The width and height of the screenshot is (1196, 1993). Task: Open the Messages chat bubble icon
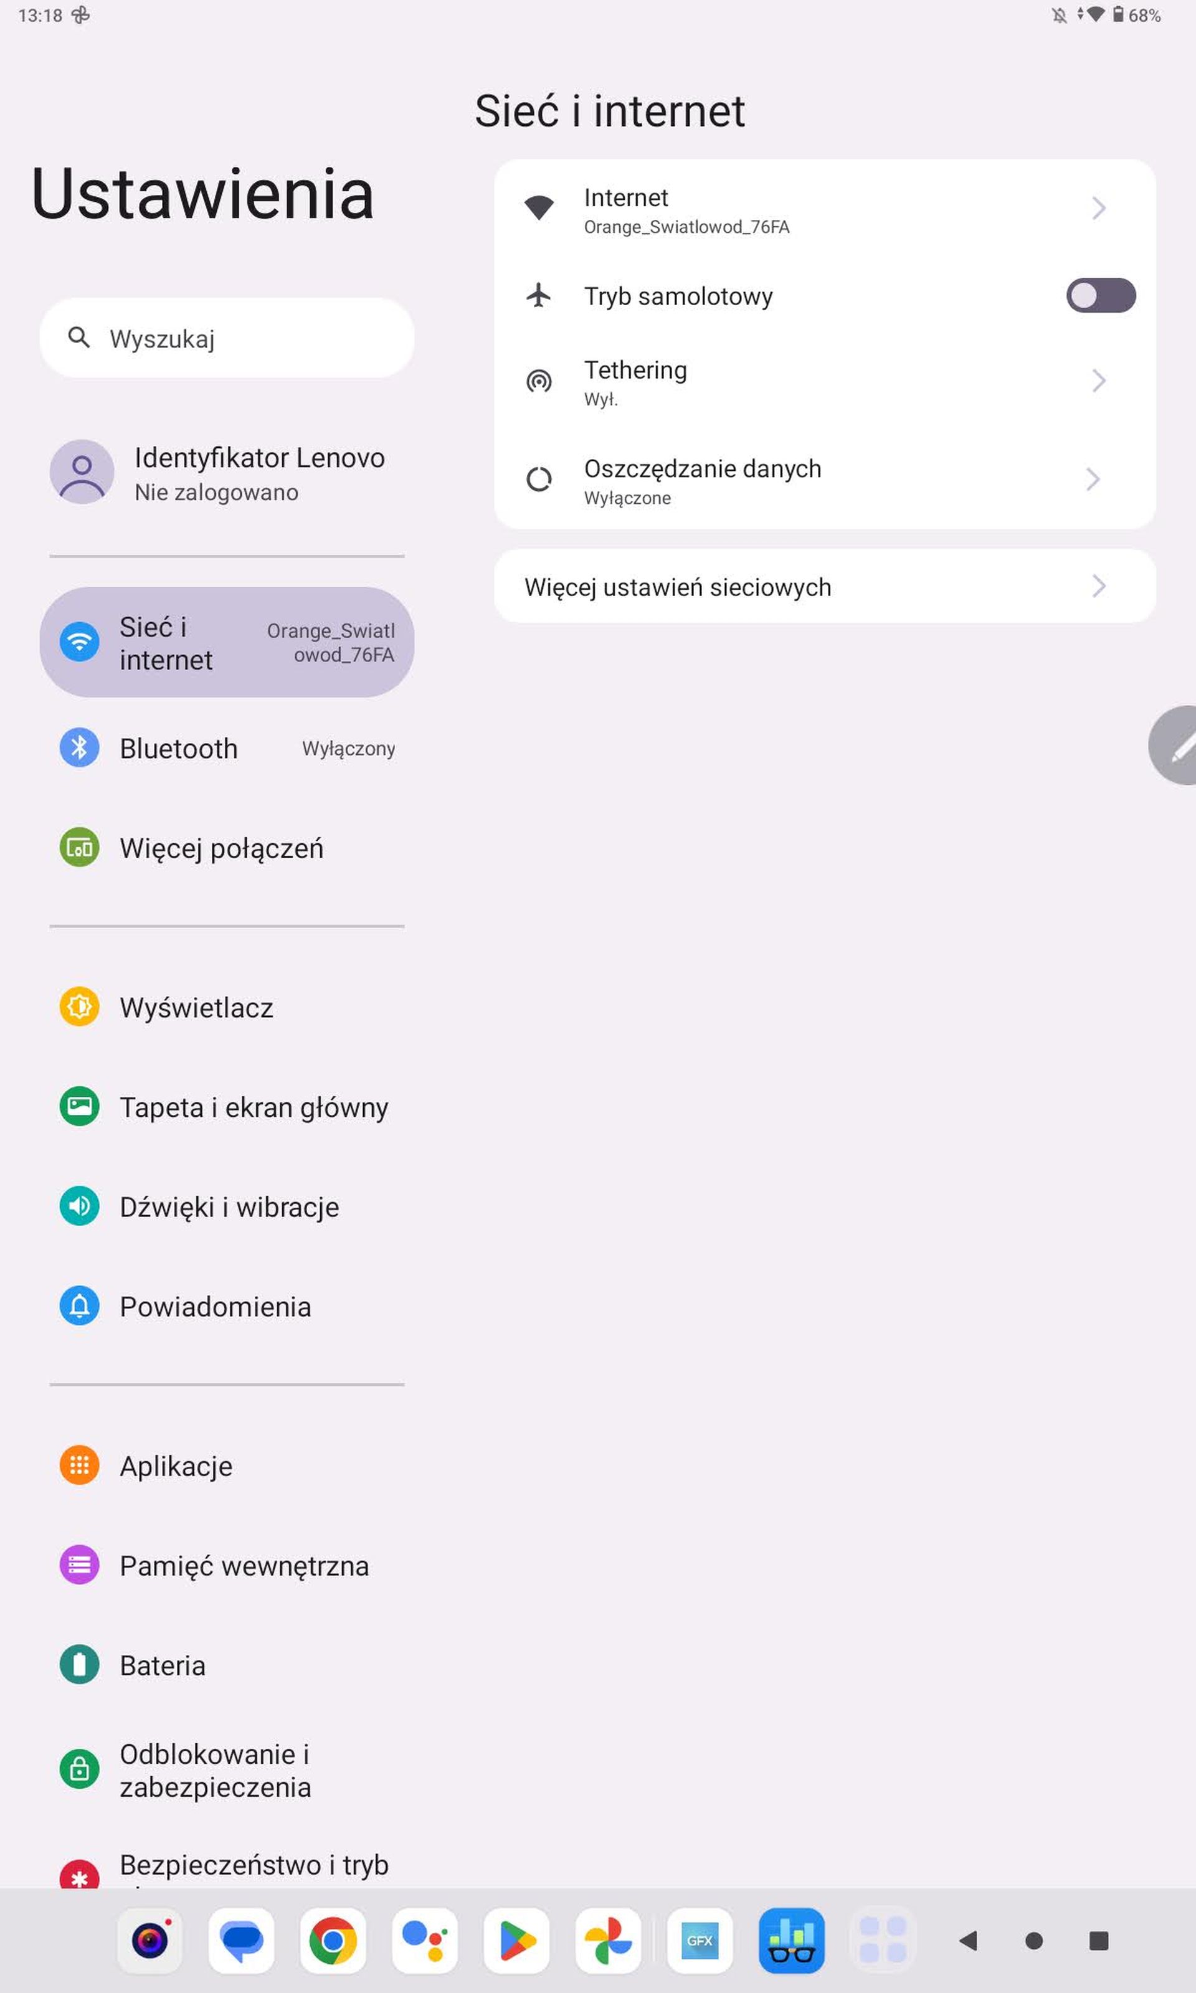coord(242,1941)
